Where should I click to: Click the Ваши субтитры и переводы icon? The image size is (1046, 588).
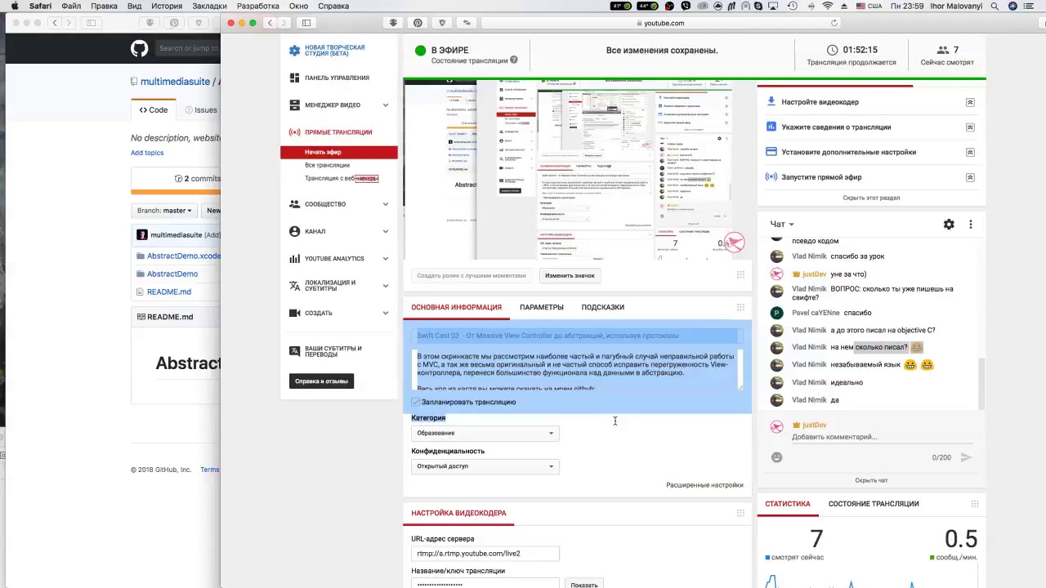tap(294, 351)
